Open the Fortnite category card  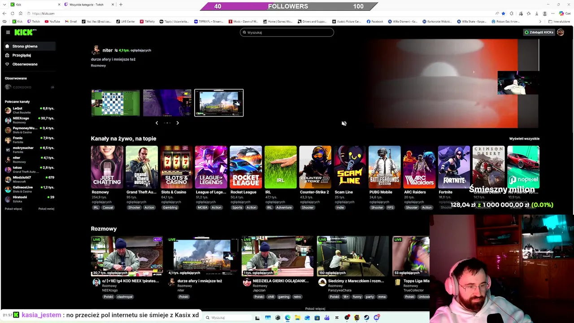point(454,167)
